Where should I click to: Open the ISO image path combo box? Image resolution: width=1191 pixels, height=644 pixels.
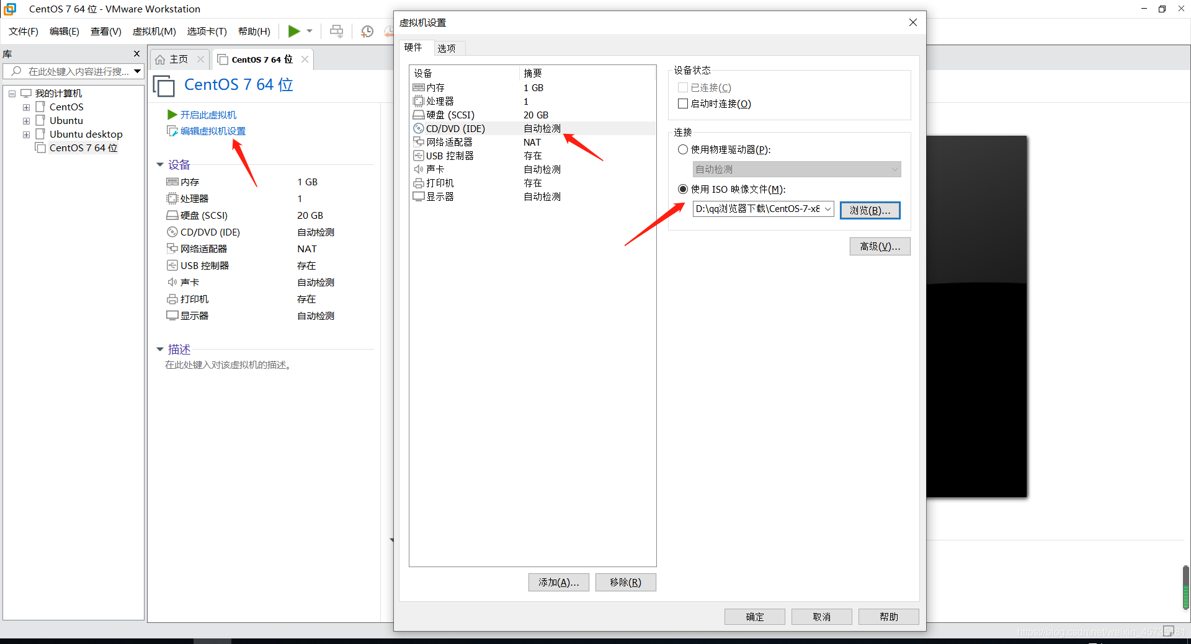click(763, 209)
